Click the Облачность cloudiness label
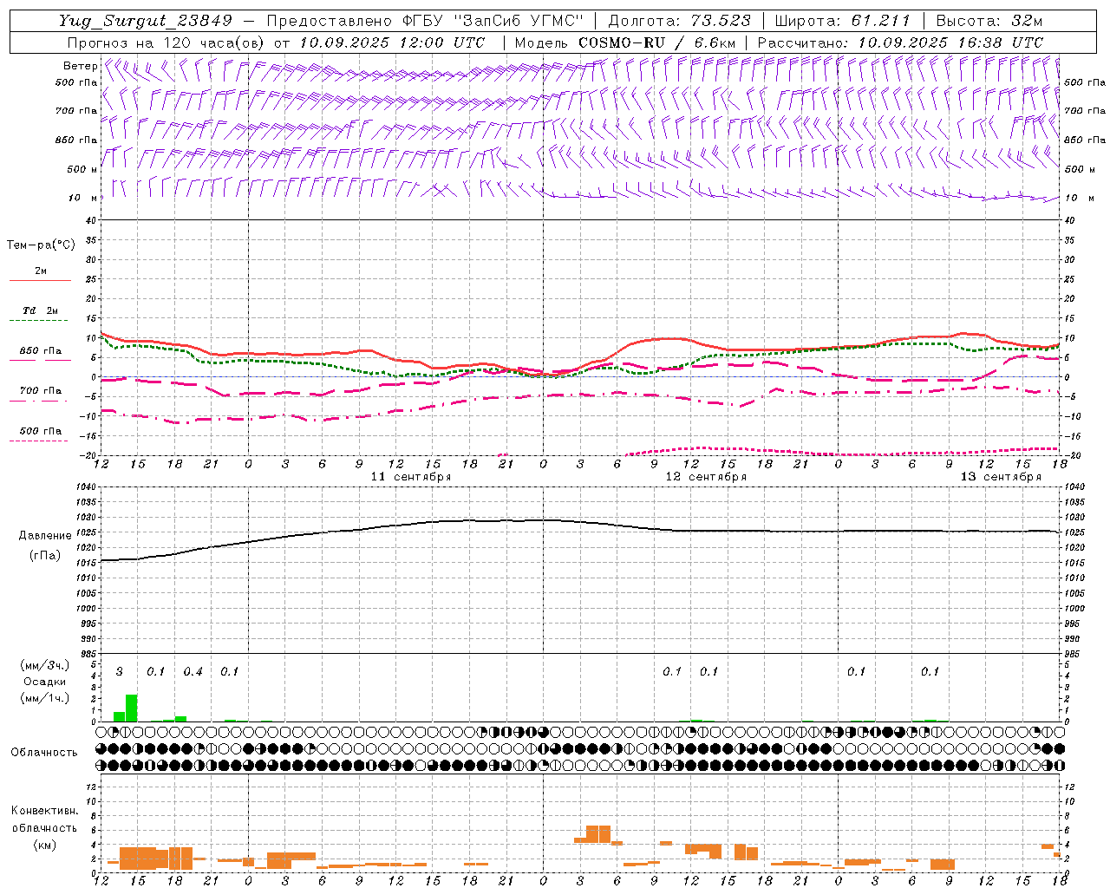Screen dimensions: 1110x888 pyautogui.click(x=44, y=752)
